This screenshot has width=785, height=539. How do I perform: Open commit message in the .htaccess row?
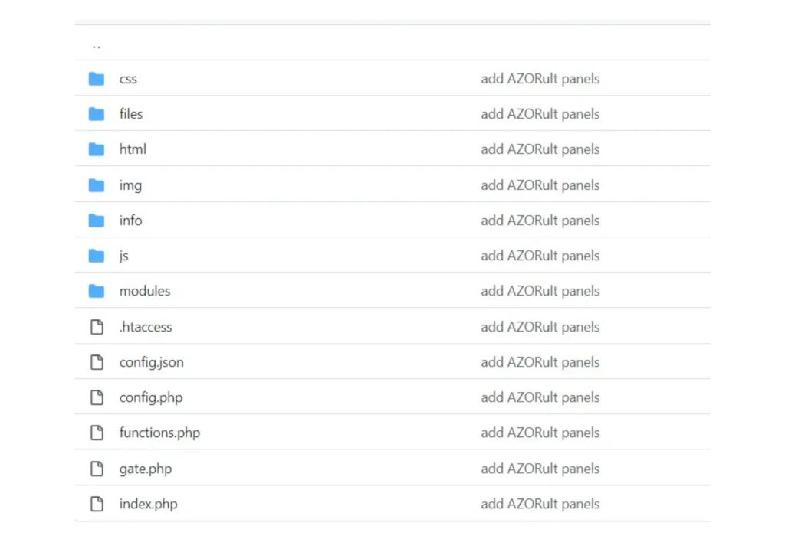coord(540,327)
